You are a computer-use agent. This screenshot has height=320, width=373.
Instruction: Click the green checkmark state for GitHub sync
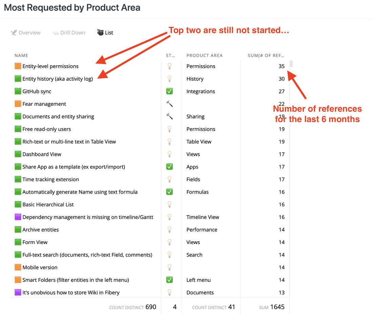[169, 91]
